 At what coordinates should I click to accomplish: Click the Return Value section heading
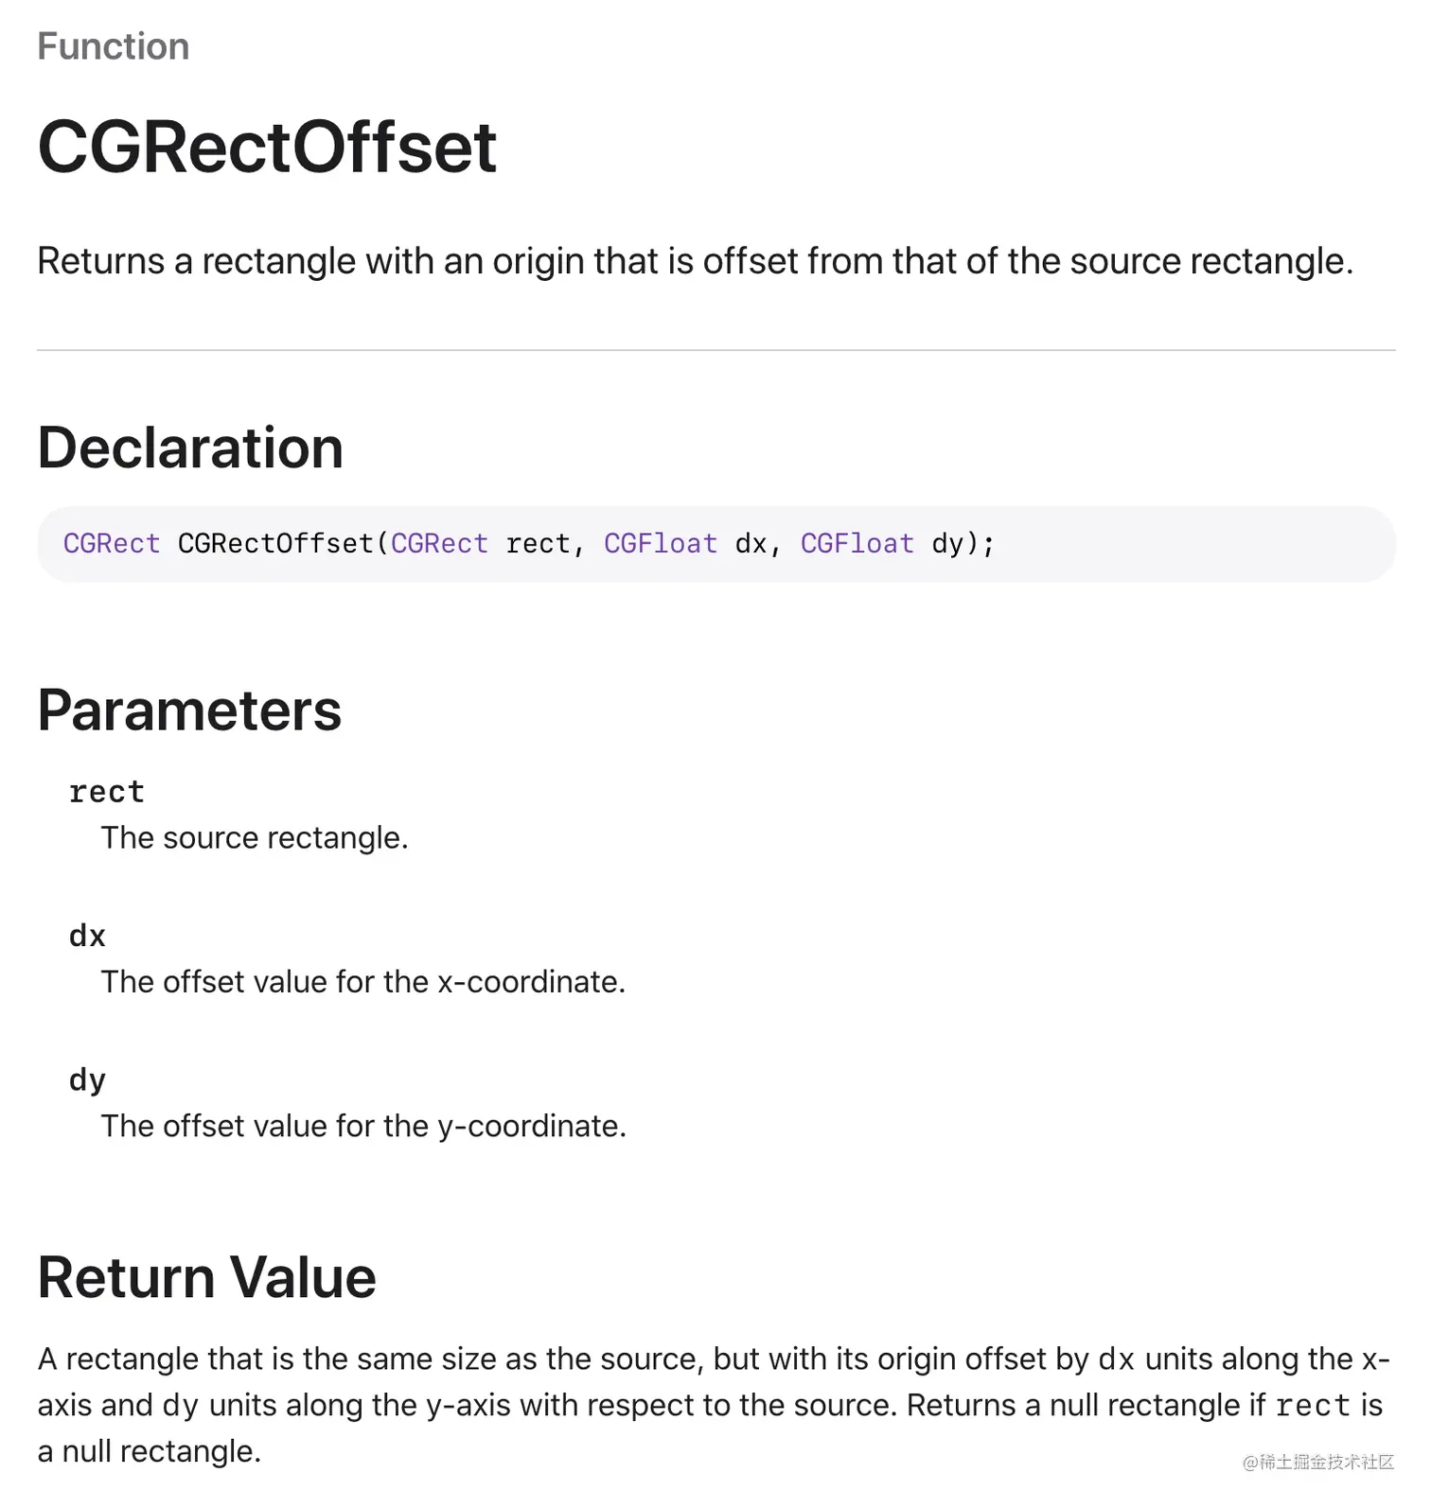pyautogui.click(x=206, y=1277)
